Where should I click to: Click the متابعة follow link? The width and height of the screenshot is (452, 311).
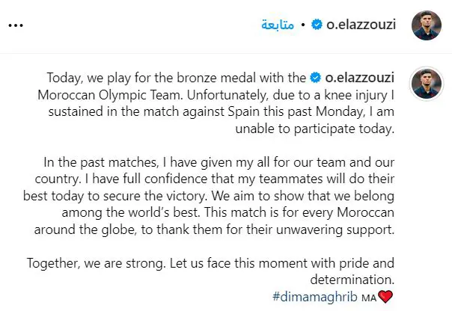point(278,25)
